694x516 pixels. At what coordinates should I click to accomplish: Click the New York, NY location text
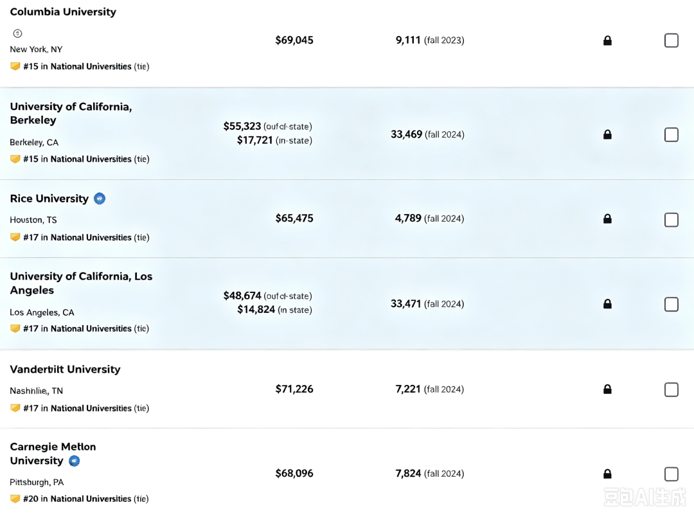(36, 49)
